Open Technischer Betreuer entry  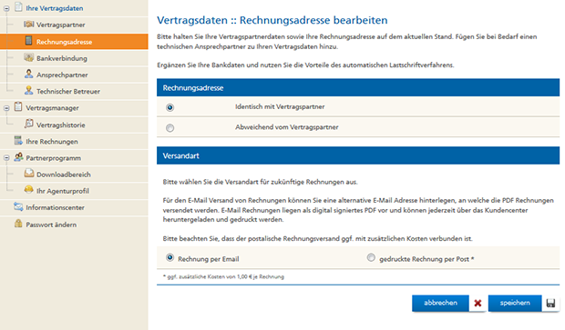click(68, 91)
